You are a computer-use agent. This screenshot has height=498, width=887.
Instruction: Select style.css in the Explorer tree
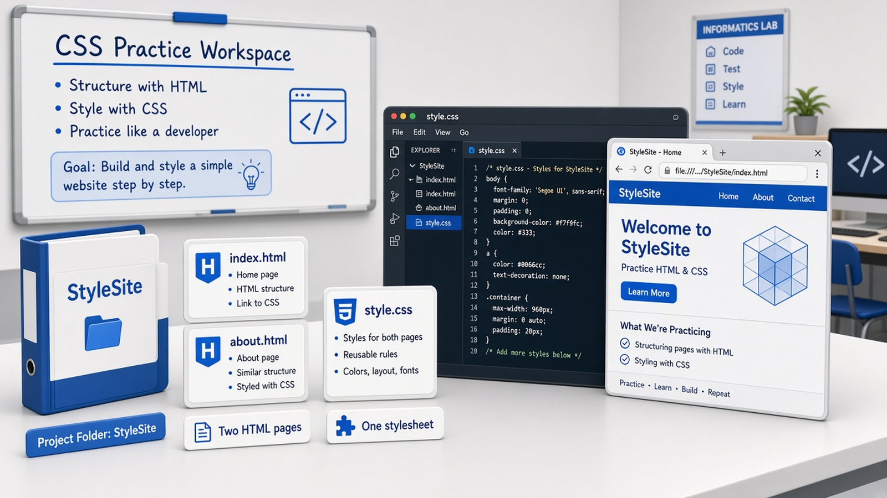(434, 222)
